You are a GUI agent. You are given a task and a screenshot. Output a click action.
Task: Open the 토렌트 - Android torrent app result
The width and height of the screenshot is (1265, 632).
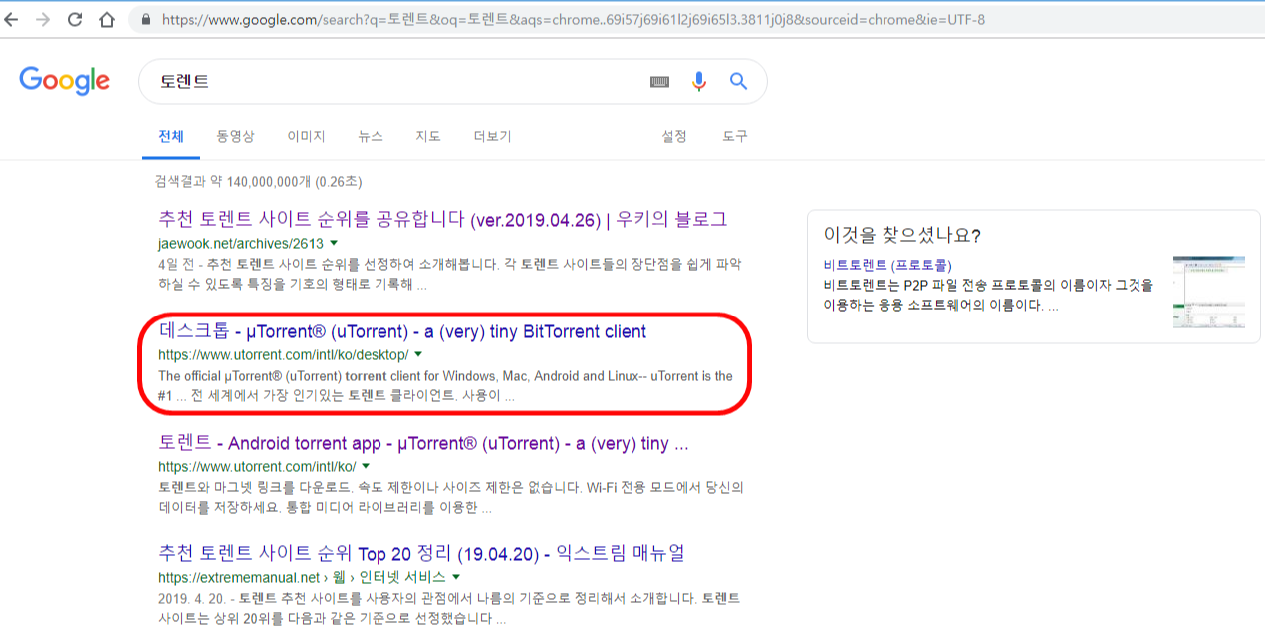pyautogui.click(x=423, y=443)
